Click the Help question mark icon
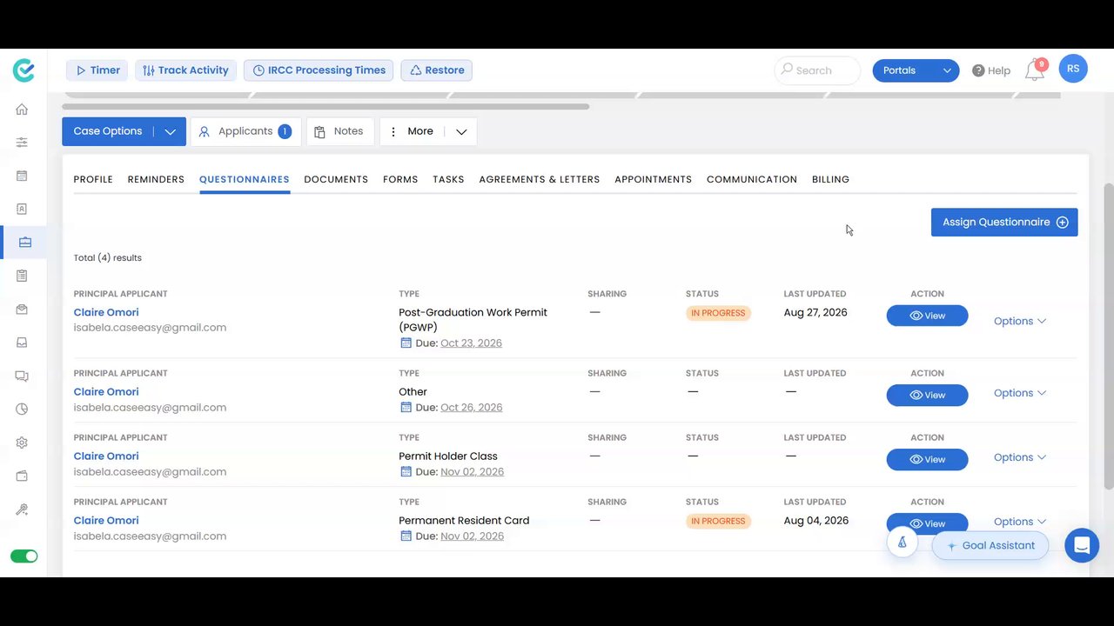 tap(978, 70)
